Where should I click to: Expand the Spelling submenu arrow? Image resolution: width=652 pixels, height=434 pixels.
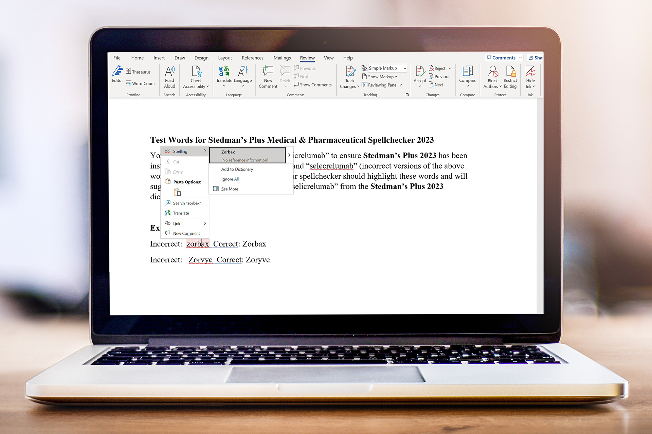click(x=205, y=151)
